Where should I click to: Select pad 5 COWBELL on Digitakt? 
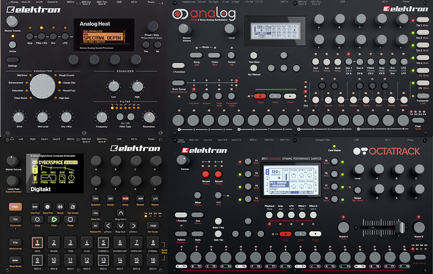[104, 243]
